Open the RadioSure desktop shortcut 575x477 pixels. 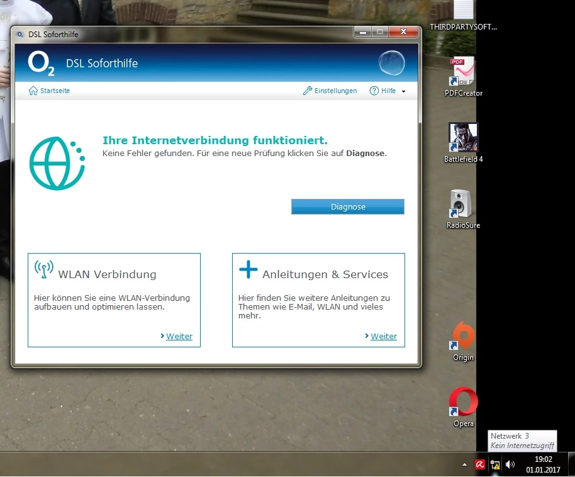pyautogui.click(x=463, y=209)
